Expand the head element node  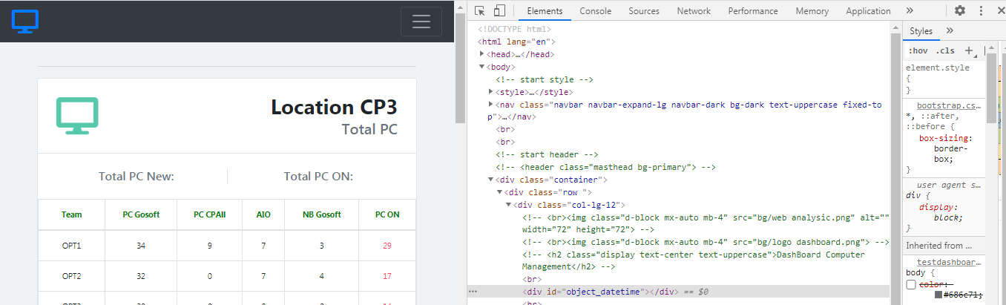[481, 54]
